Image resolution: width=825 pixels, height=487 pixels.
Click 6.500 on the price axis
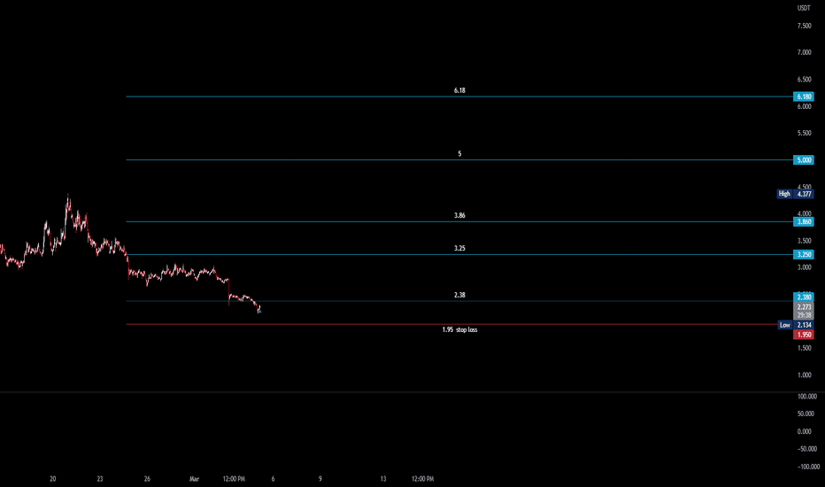pos(804,80)
